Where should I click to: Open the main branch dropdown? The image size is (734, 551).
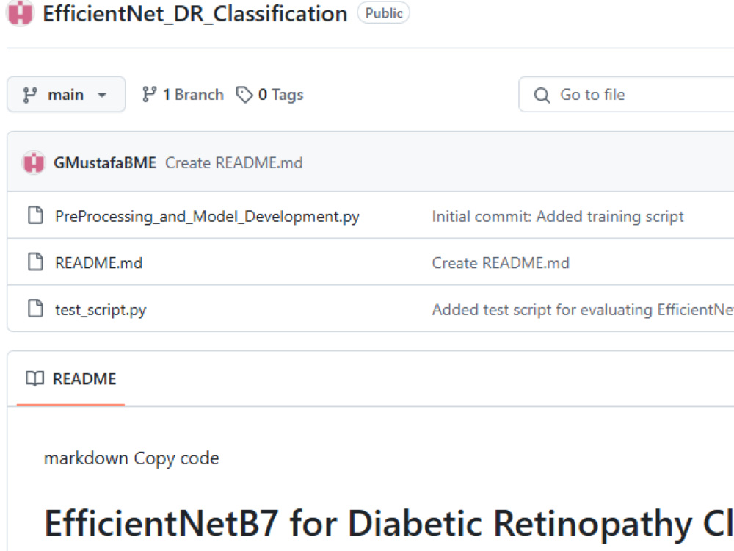(66, 94)
